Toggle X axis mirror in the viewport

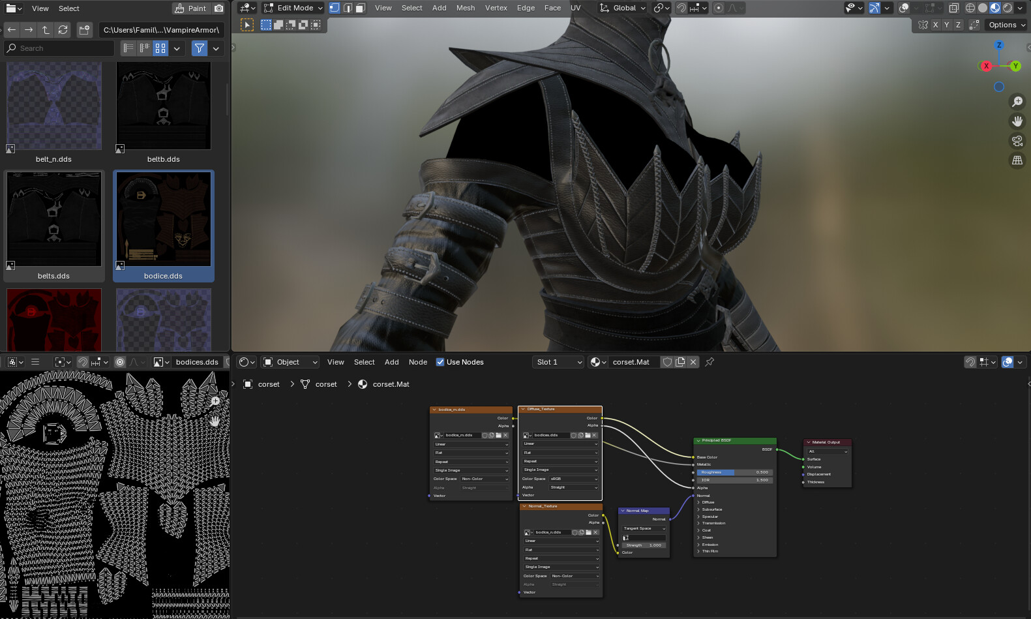(x=935, y=25)
